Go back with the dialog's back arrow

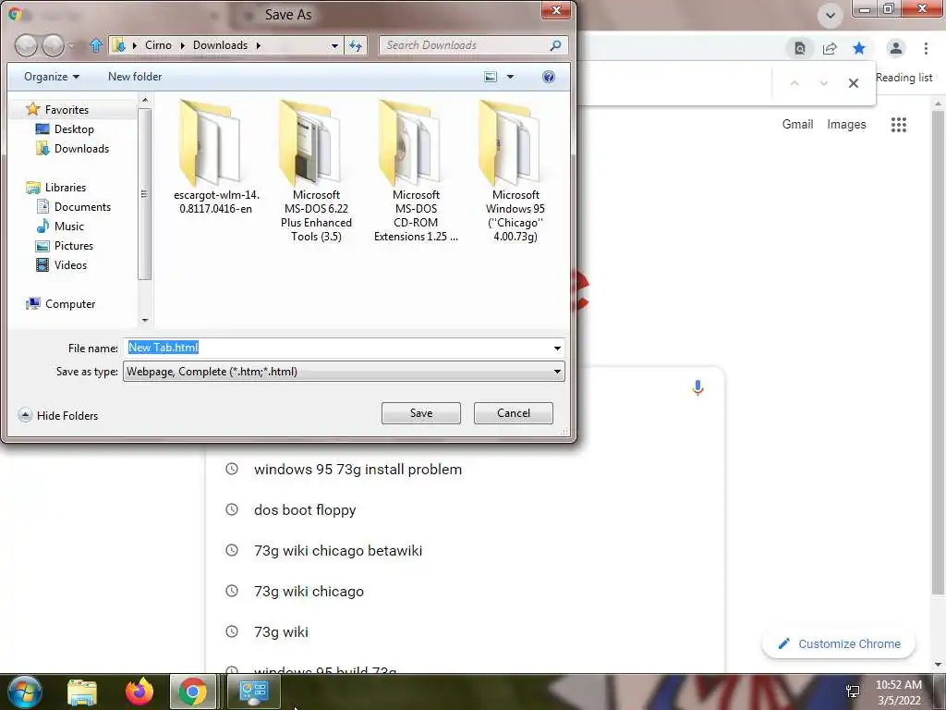click(27, 45)
